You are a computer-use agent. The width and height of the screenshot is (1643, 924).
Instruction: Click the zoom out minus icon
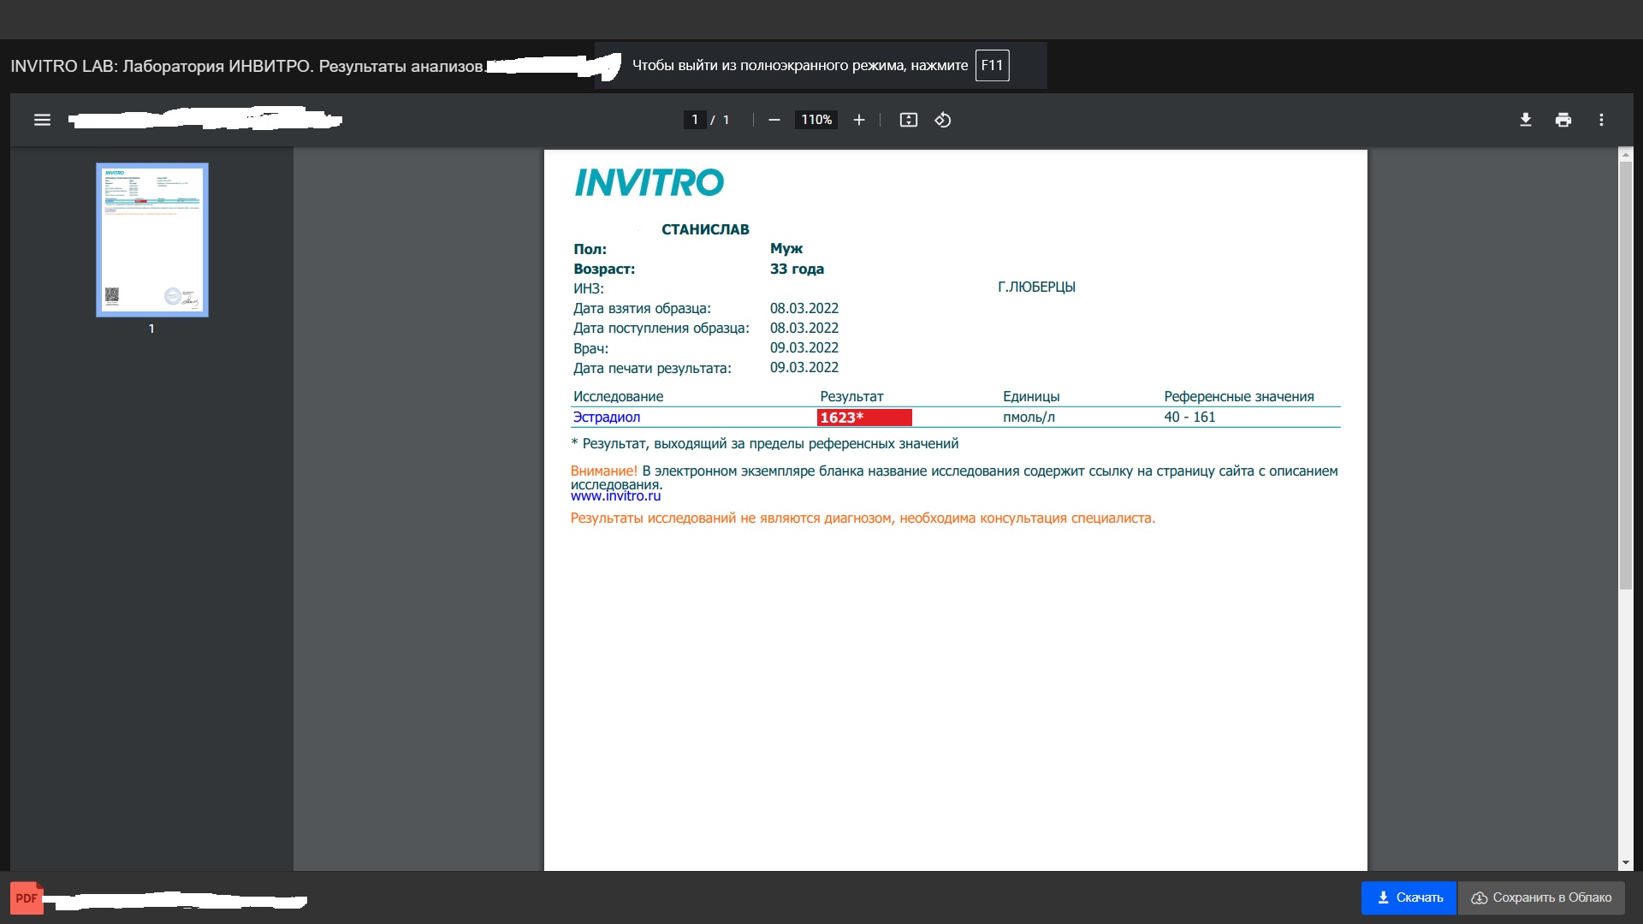point(774,120)
